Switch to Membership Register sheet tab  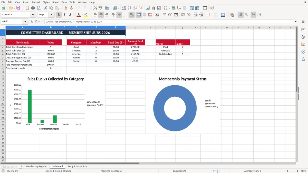pyautogui.click(x=36, y=166)
